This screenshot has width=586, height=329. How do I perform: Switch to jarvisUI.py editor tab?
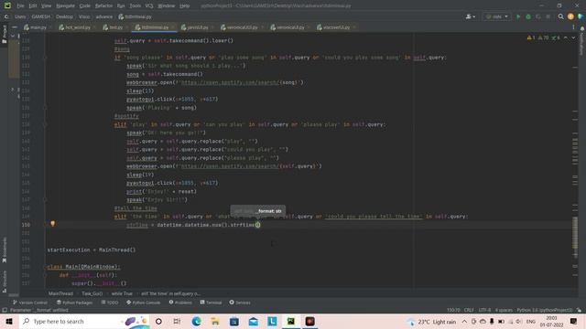(198, 27)
